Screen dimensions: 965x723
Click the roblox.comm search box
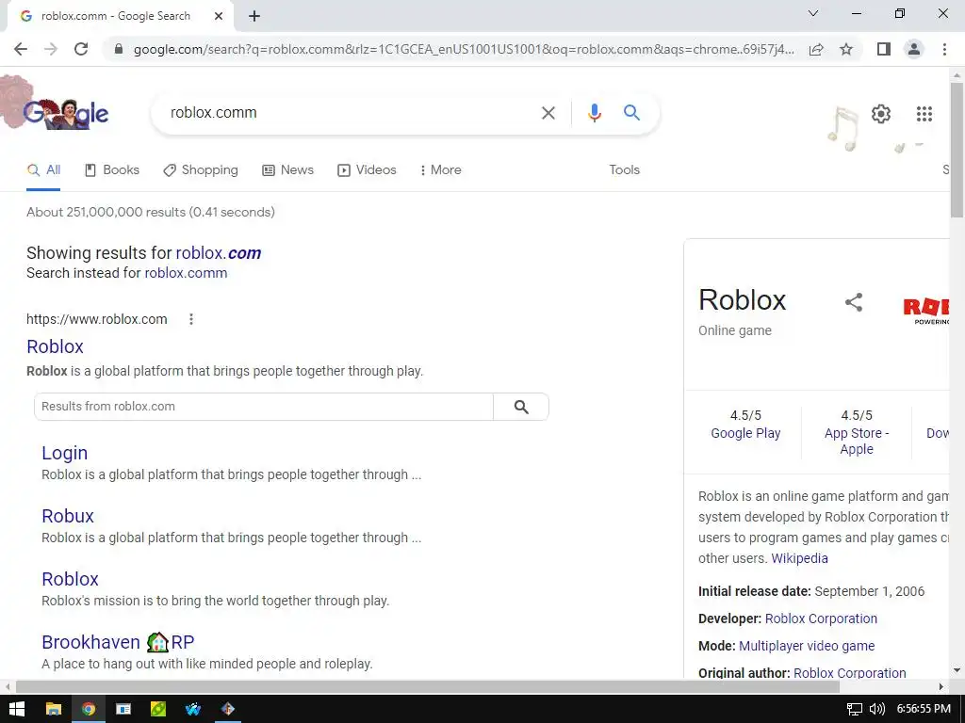(345, 113)
